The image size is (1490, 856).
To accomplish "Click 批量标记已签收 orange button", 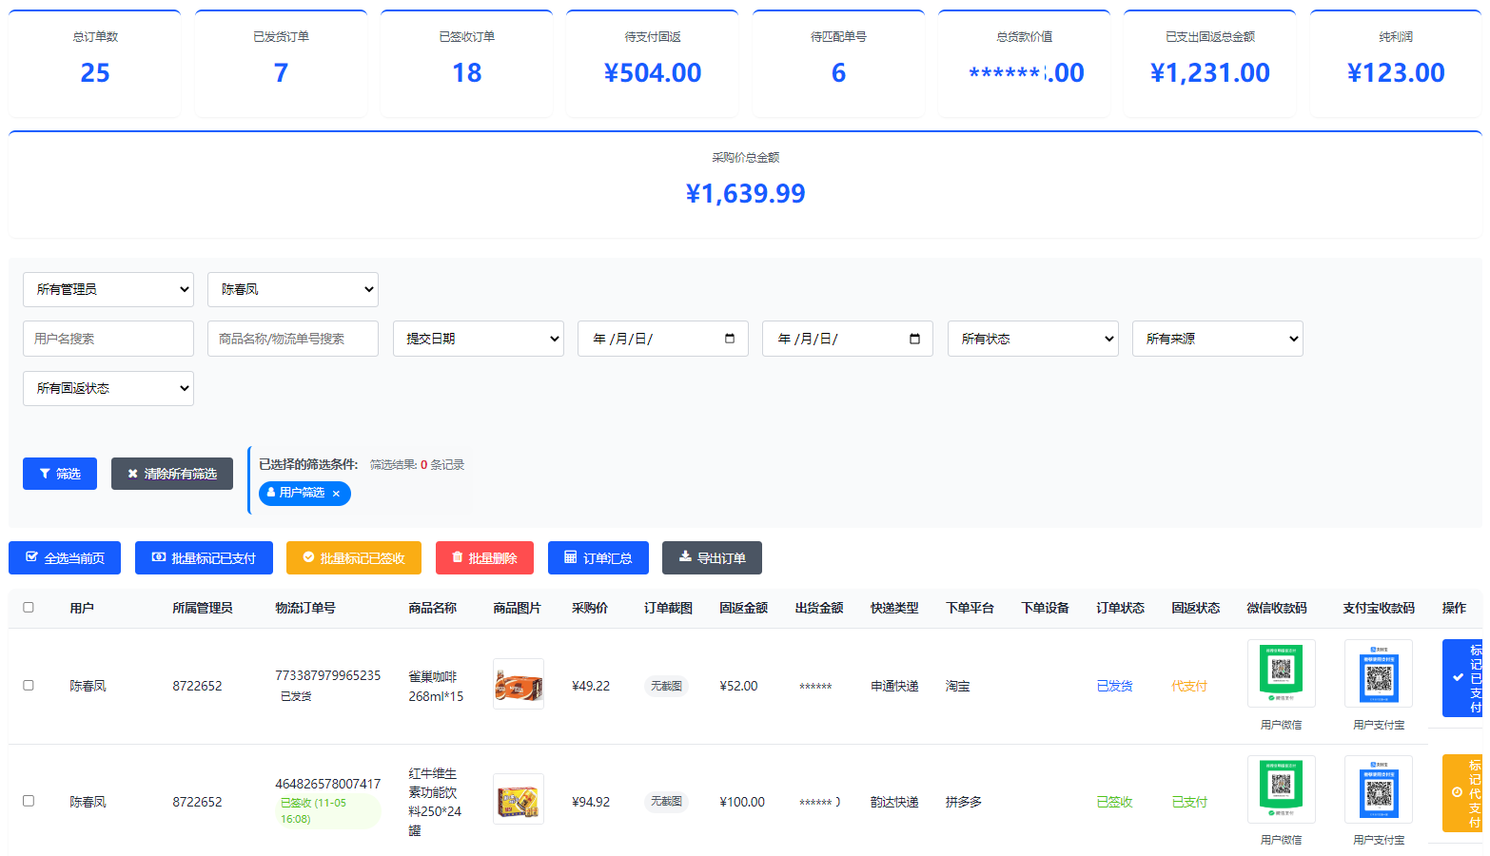I will click(353, 558).
